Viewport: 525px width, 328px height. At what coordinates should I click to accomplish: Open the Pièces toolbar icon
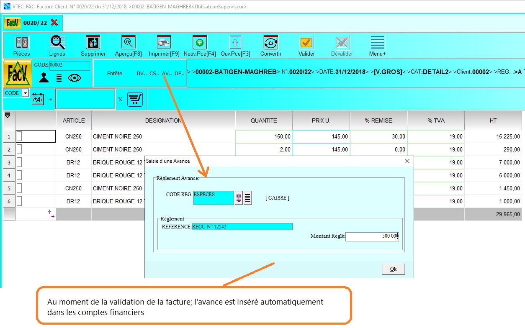pos(21,43)
